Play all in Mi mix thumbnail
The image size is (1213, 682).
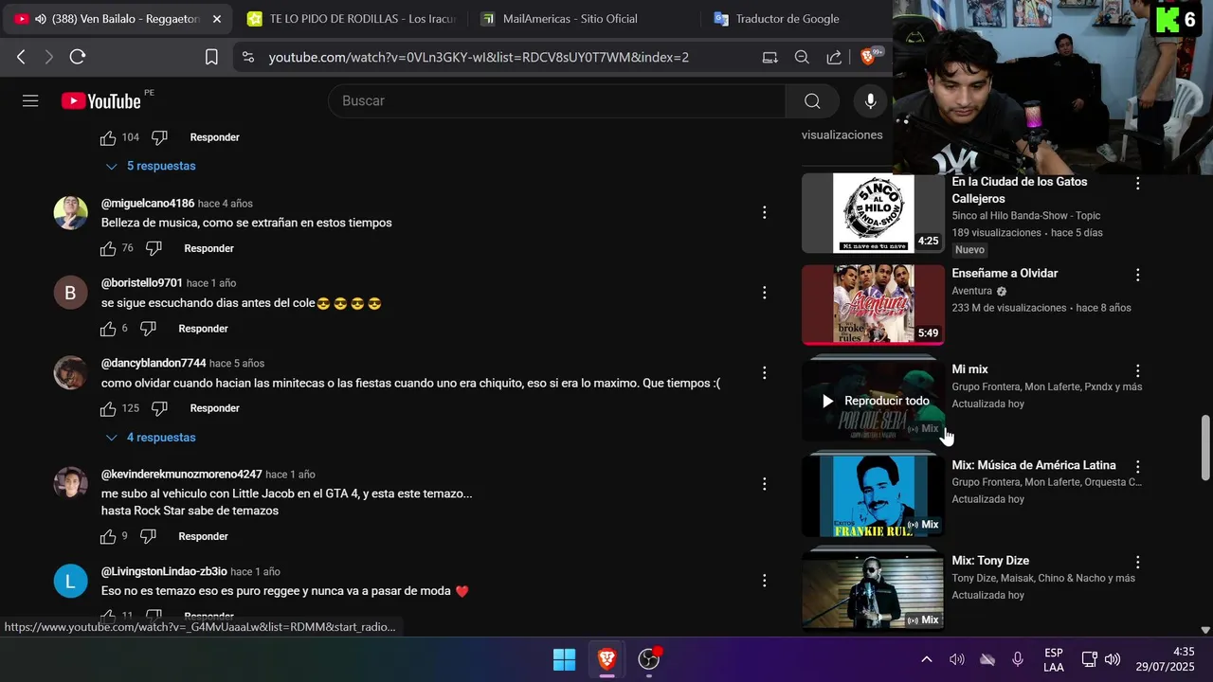point(873,401)
